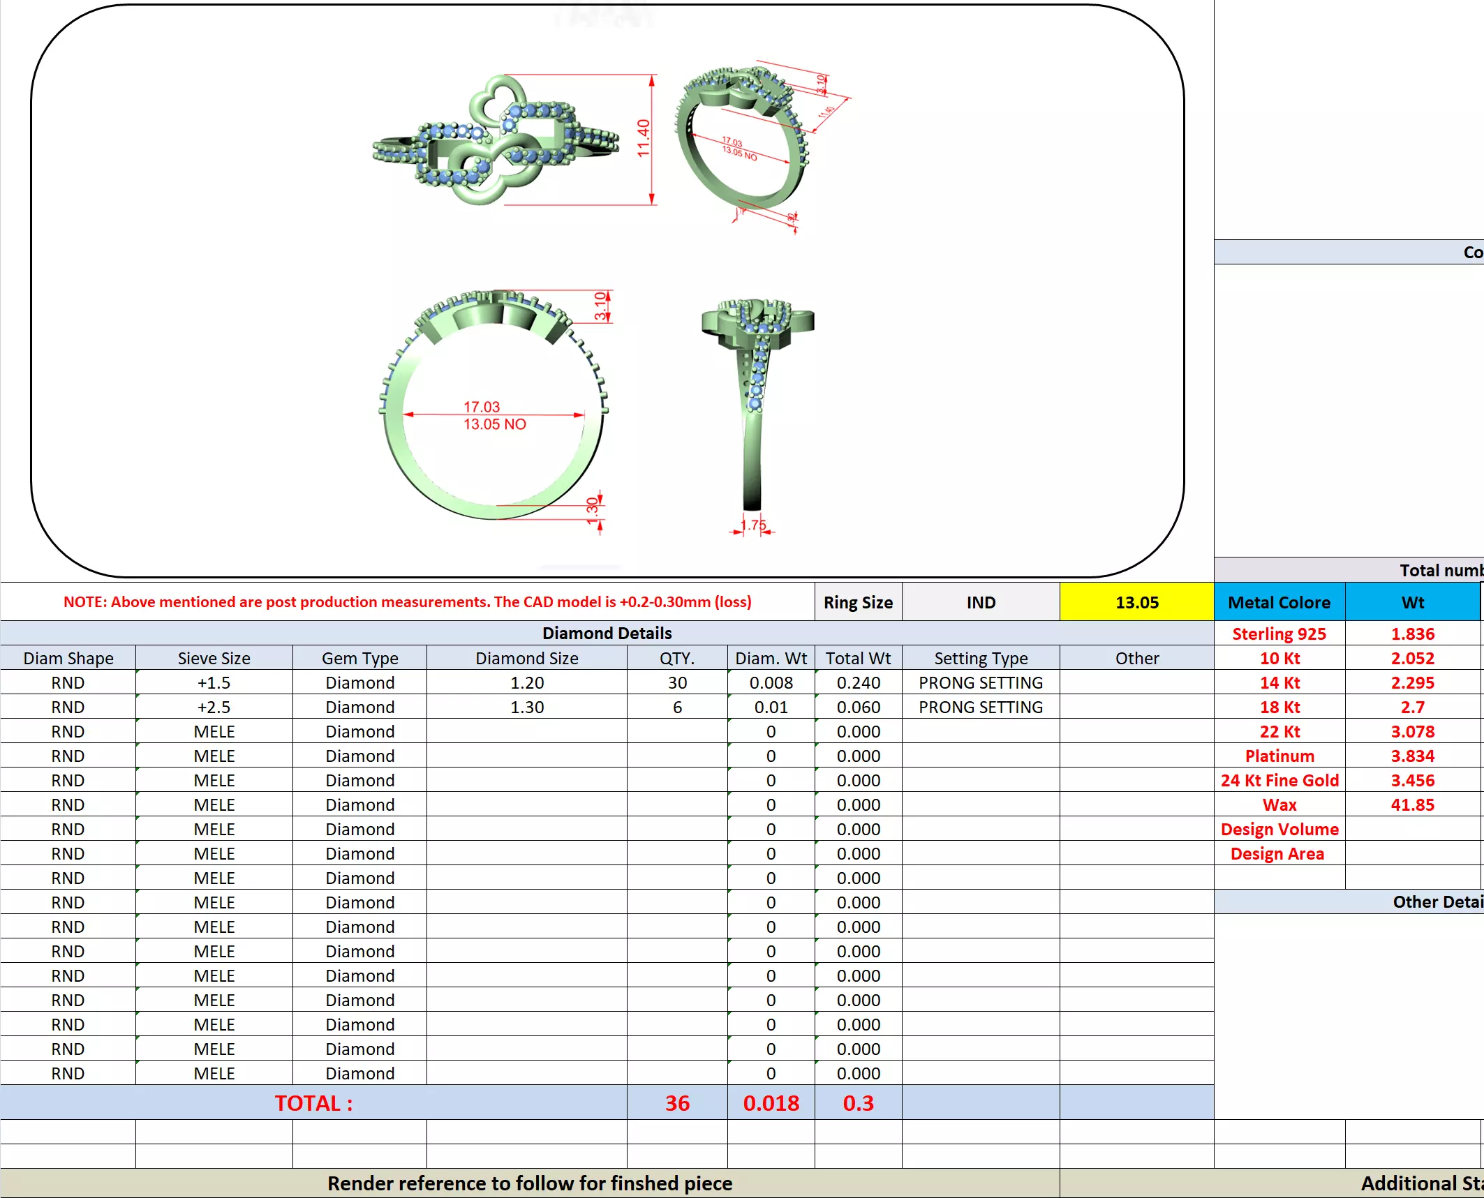This screenshot has width=1484, height=1198.
Task: Select the yellow ring size 13.05 cell
Action: [x=1136, y=602]
